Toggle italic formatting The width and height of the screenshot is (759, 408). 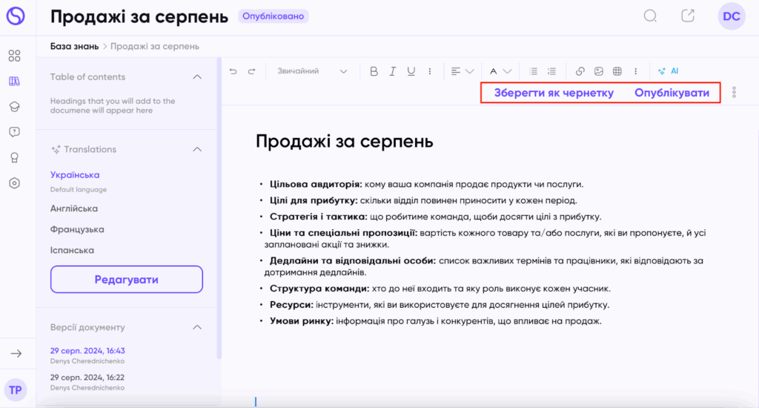(393, 71)
